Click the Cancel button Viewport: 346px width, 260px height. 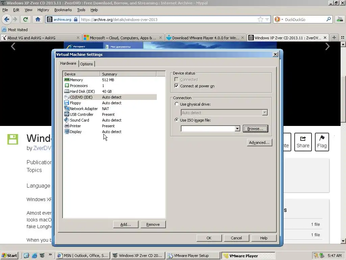click(x=236, y=238)
